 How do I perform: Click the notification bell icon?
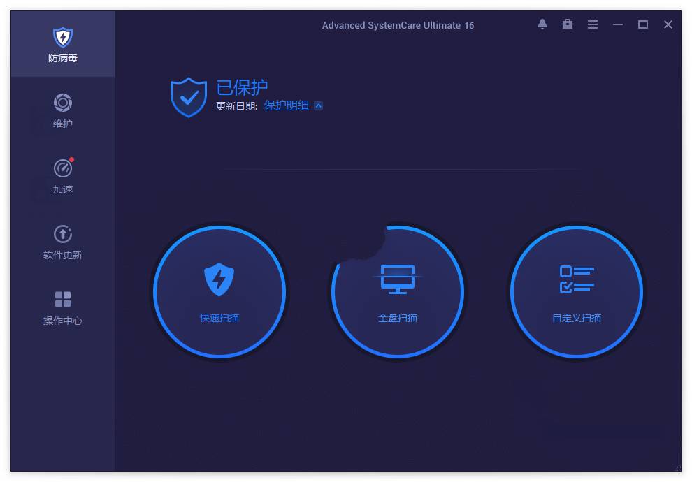(542, 24)
